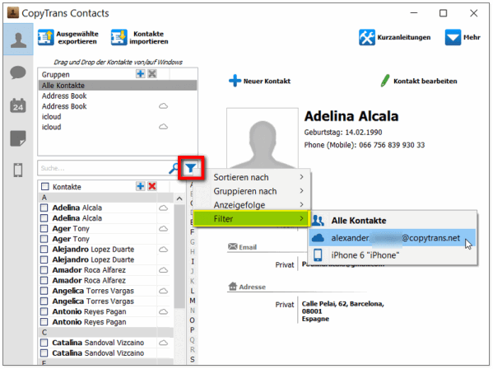Screen dimensions: 493x369
Task: Check the first Catalina Sandoval Vizcaino checkbox
Action: click(44, 343)
